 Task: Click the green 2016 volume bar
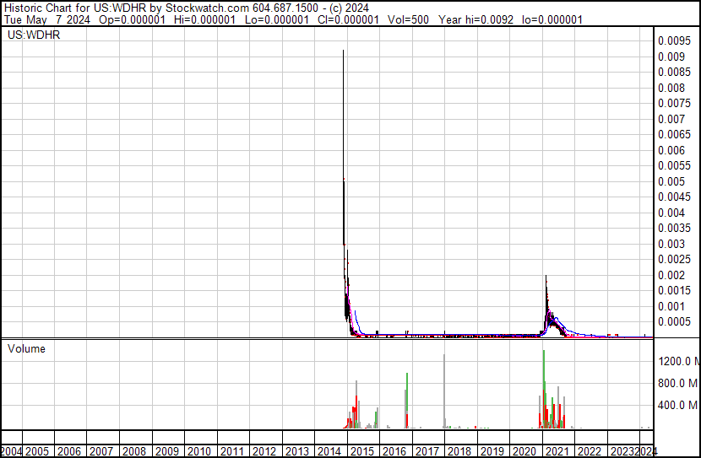pos(407,393)
